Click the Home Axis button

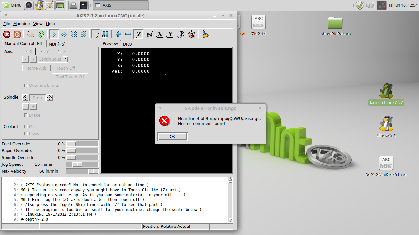[37, 68]
